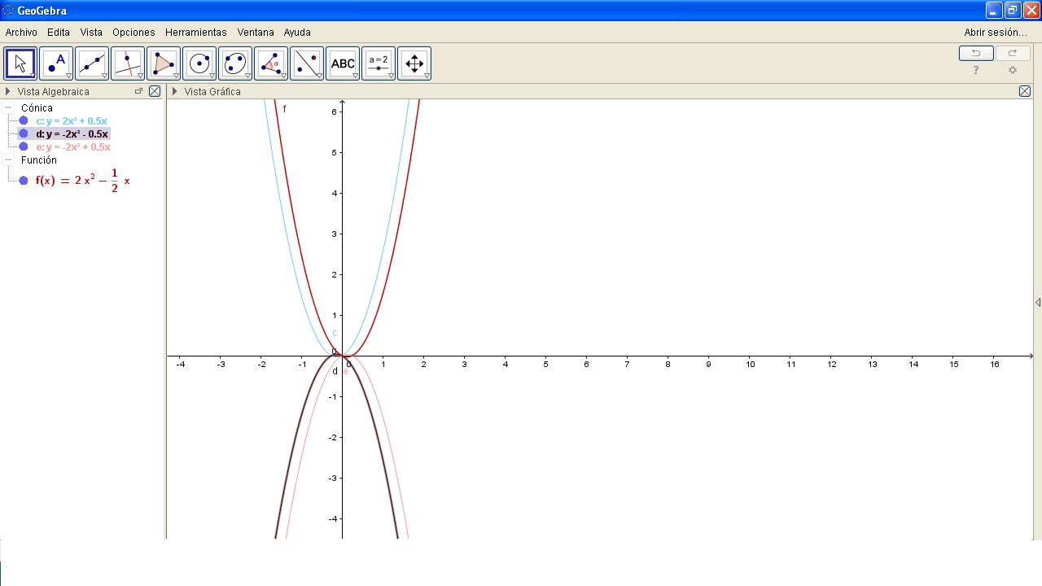This screenshot has width=1042, height=586.
Task: Select the Slider a=2 tool
Action: [x=379, y=63]
